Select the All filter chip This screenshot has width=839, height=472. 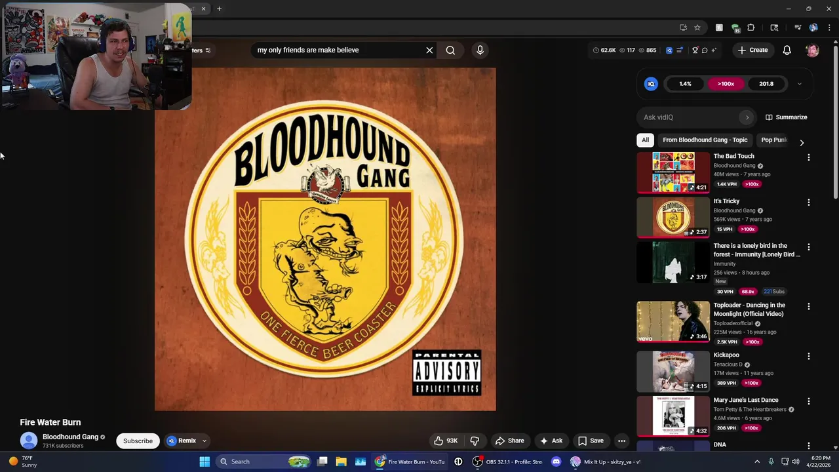[x=645, y=140]
